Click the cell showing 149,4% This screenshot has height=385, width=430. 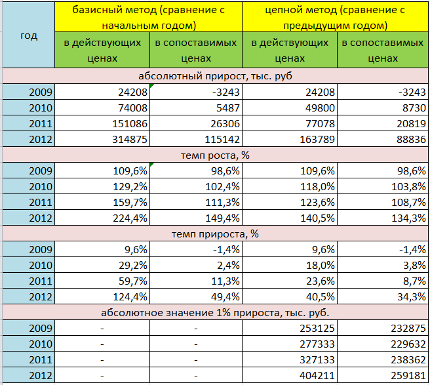(196, 218)
